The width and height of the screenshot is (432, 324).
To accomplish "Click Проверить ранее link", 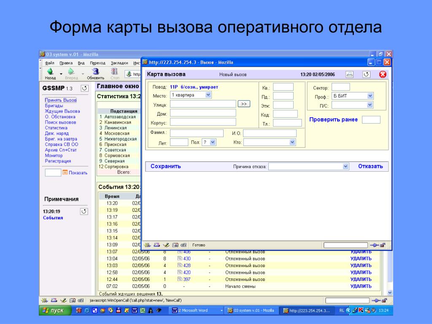I will 333,119.
